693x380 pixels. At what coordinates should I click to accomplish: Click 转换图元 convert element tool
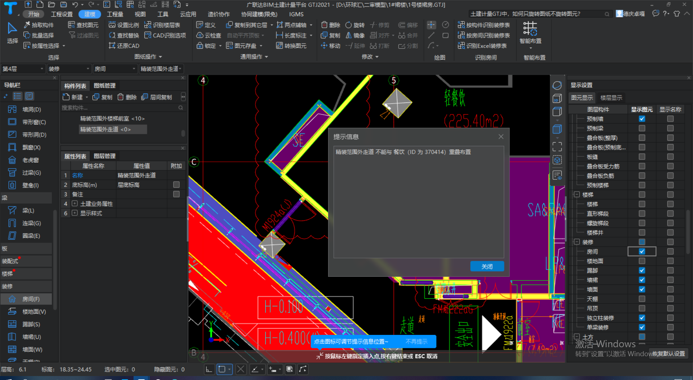[291, 46]
